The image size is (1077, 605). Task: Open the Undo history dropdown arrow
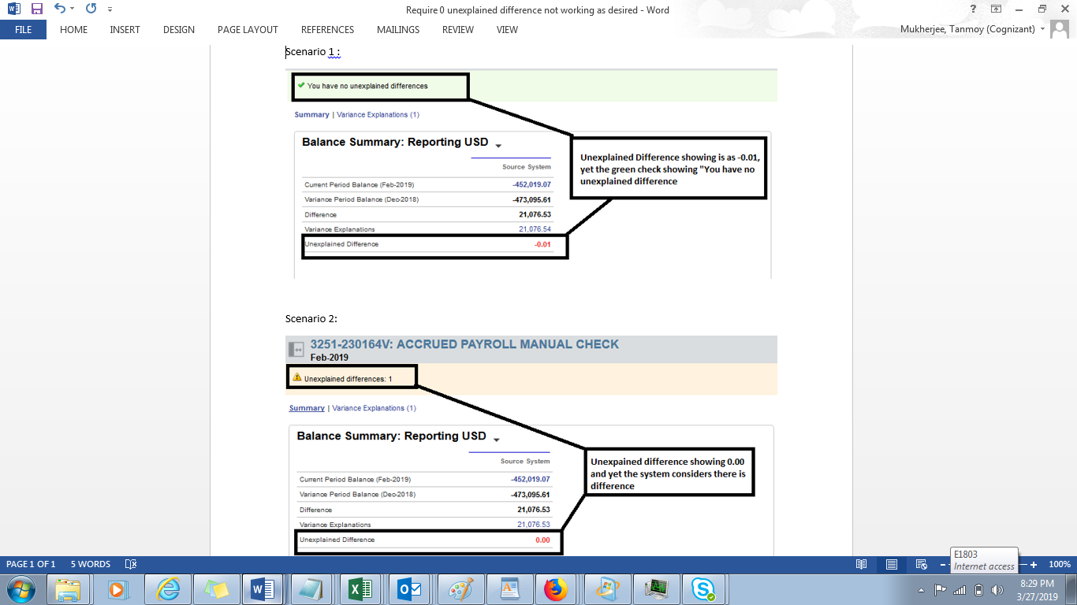[x=72, y=9]
